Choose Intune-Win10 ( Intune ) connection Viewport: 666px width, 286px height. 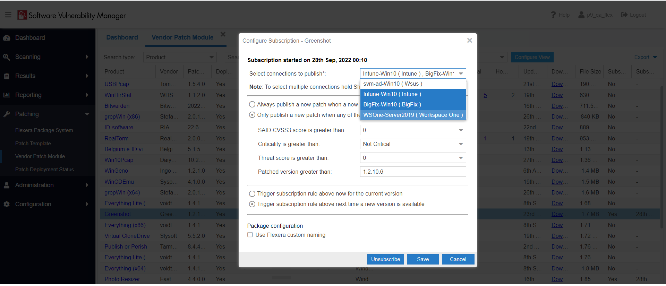pyautogui.click(x=413, y=94)
